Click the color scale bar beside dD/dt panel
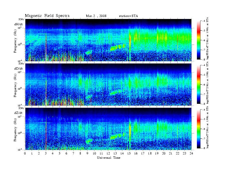The height and width of the screenshot is (176, 228). click(x=199, y=85)
